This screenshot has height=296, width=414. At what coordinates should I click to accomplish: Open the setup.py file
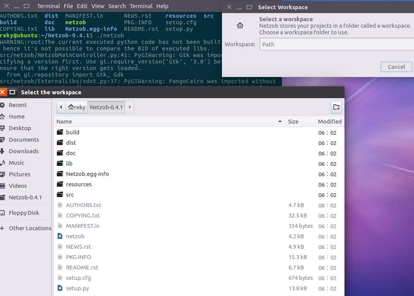coord(78,288)
